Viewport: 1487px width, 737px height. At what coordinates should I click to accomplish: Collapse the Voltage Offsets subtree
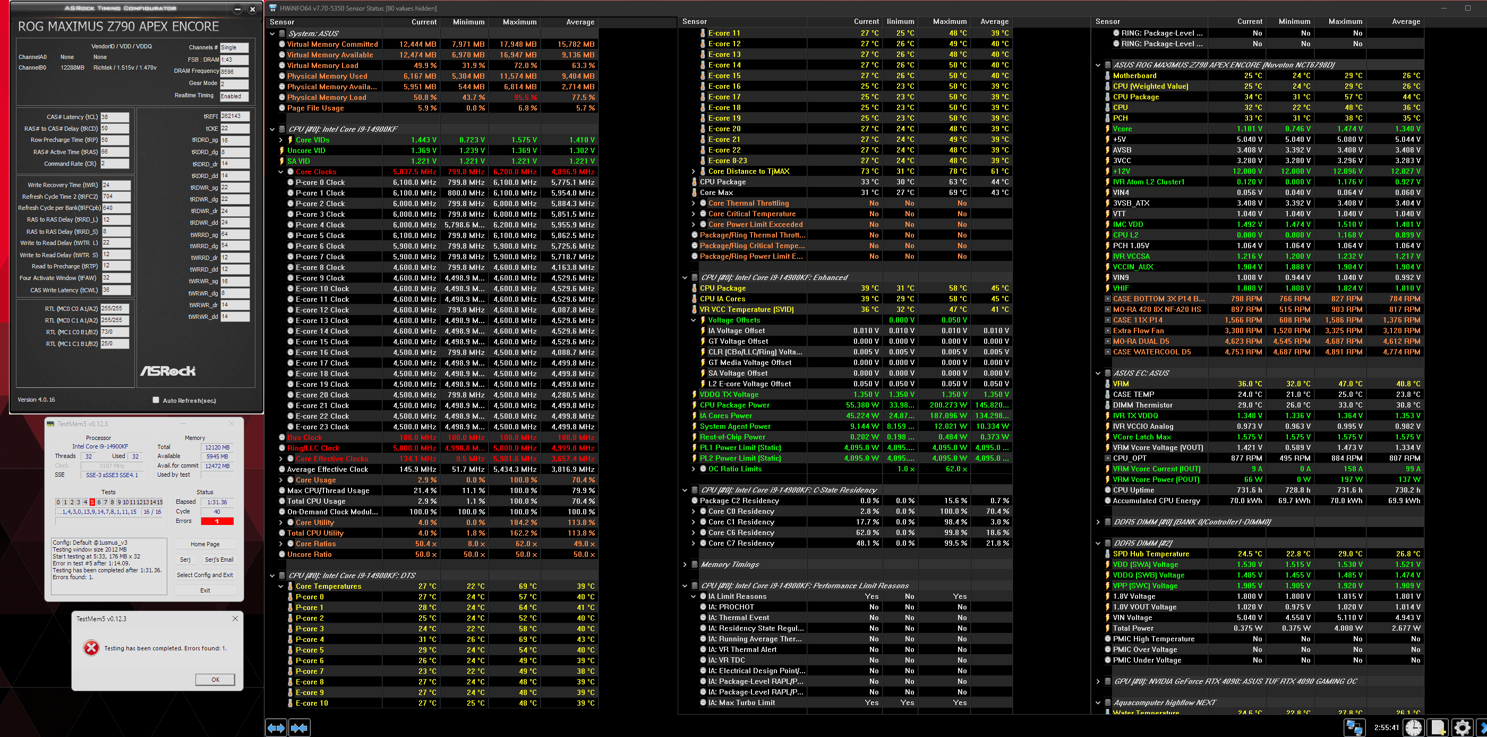(x=694, y=320)
